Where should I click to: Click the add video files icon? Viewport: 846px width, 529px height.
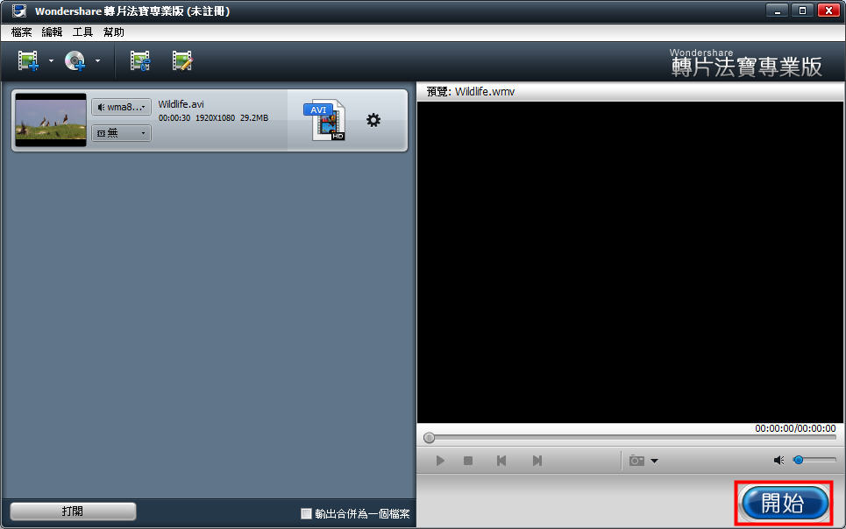[x=28, y=60]
